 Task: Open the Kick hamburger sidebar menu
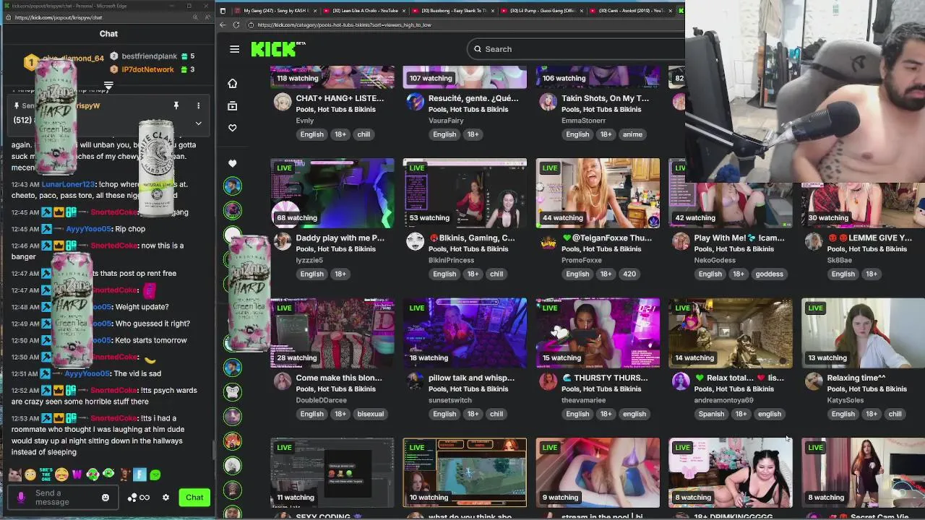(234, 49)
